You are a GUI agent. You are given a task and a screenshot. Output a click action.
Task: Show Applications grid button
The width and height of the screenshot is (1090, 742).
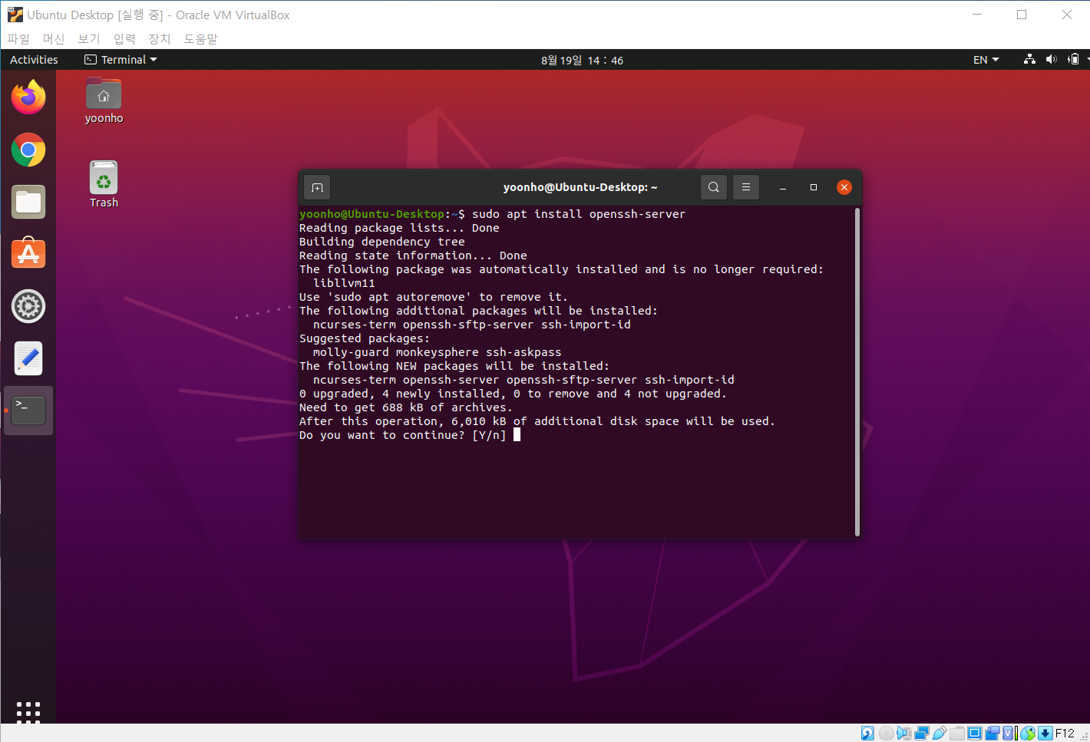click(28, 711)
